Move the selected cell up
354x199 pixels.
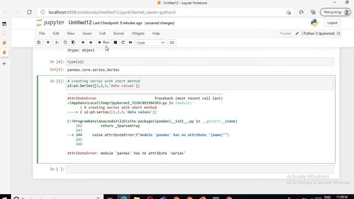coord(83,43)
